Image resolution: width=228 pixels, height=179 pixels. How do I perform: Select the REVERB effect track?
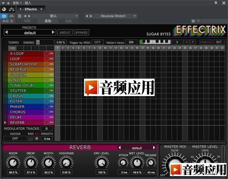pos(26,122)
